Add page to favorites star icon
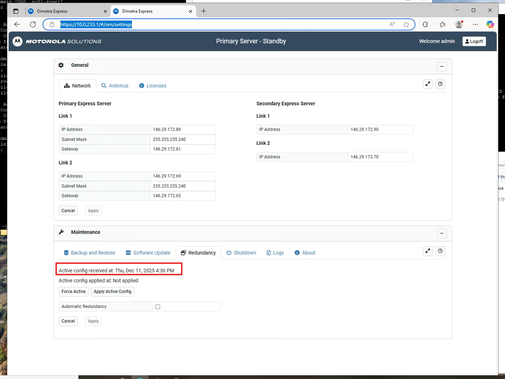This screenshot has width=505, height=379. [406, 25]
